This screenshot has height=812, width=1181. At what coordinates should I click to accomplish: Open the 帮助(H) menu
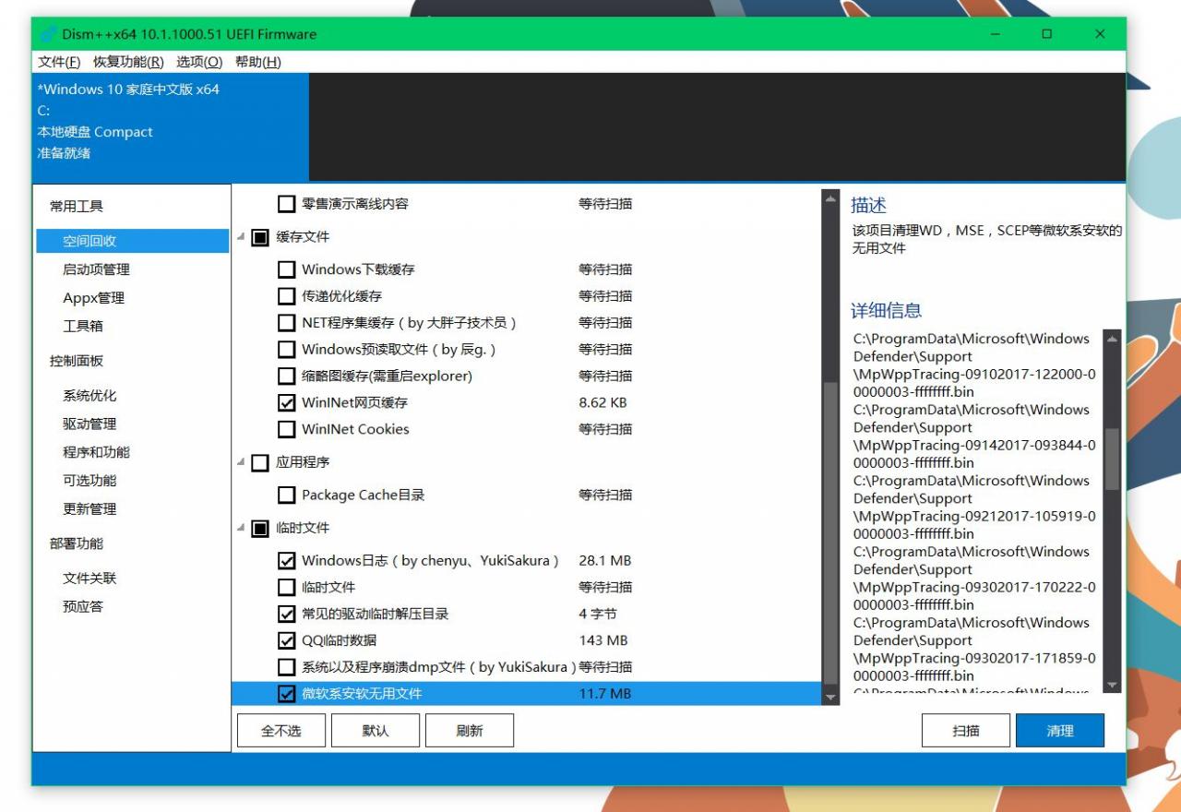(x=257, y=62)
